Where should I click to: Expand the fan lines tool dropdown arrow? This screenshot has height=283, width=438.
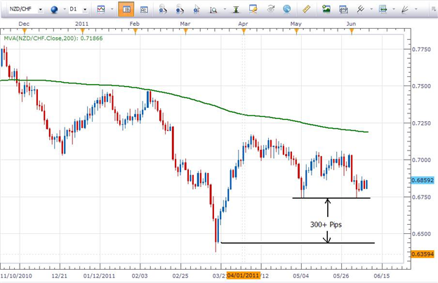click(x=416, y=9)
